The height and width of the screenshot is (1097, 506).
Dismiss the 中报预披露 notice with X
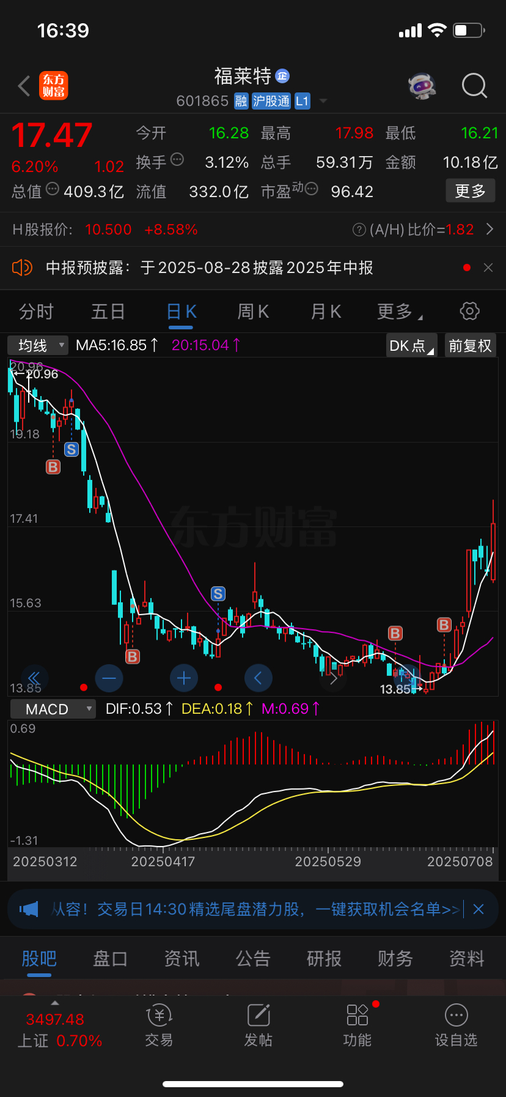click(488, 268)
